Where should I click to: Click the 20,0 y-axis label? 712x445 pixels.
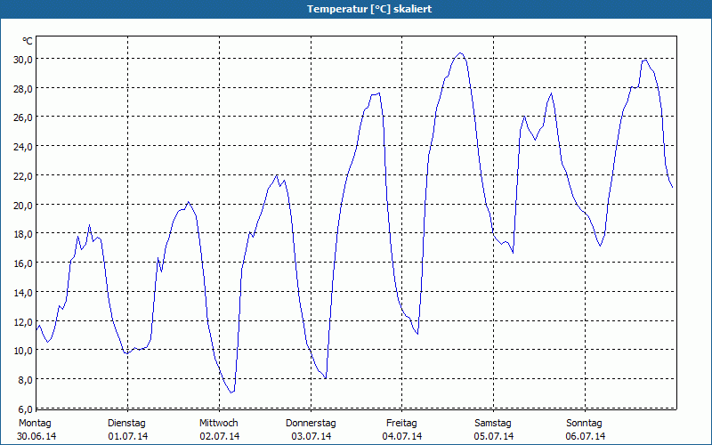point(23,206)
